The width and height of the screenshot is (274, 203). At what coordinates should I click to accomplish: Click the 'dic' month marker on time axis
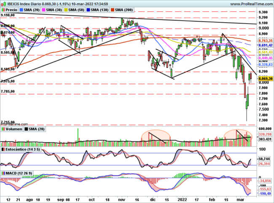[x=153, y=200]
